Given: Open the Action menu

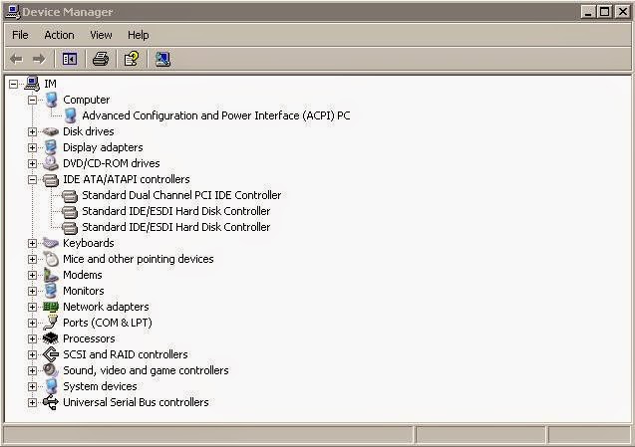Looking at the screenshot, I should coord(59,35).
